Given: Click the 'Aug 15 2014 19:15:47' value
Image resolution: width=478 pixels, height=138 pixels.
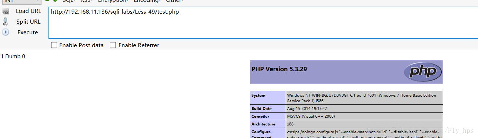Looking at the screenshot, I should coord(307,109).
